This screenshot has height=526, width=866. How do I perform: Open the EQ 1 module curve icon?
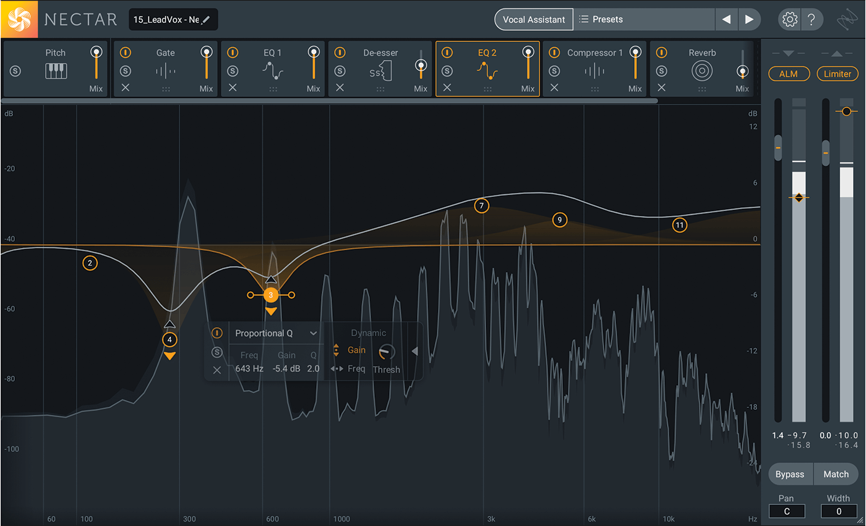click(272, 69)
